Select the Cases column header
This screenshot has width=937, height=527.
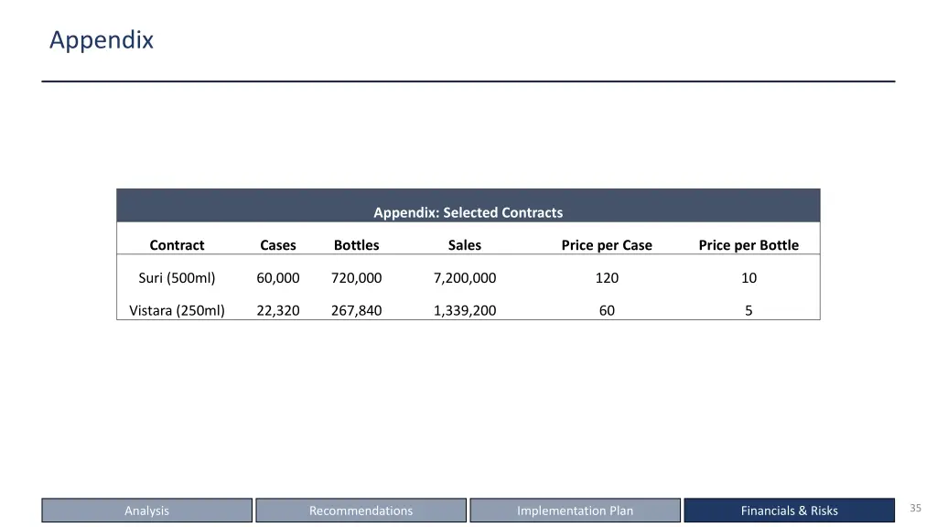click(278, 245)
